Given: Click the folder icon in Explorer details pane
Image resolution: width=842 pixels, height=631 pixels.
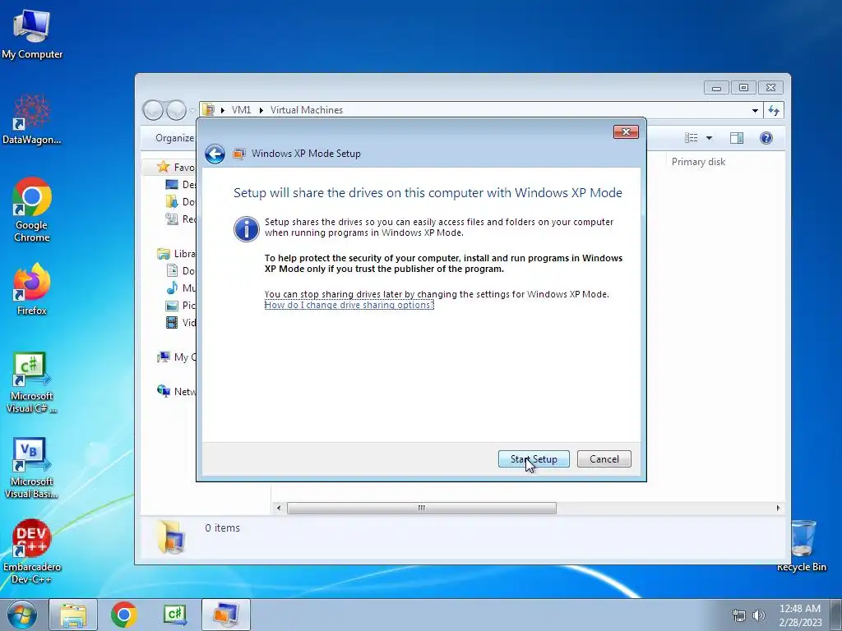Looking at the screenshot, I should tap(171, 537).
